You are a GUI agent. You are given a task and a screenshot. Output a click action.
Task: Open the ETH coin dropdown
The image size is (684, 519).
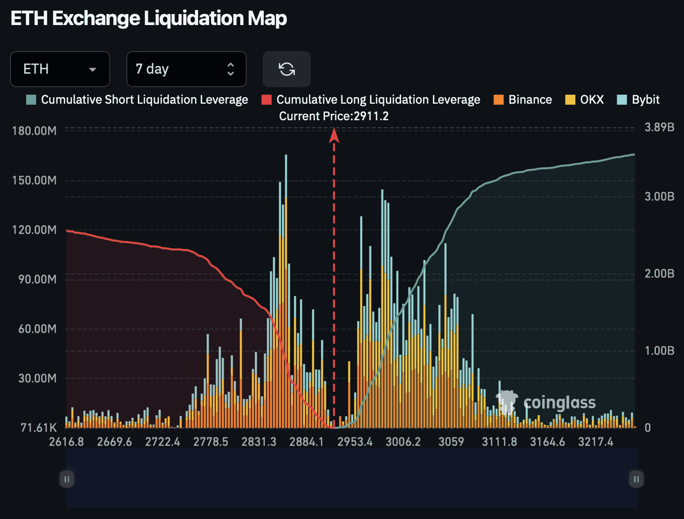pos(60,69)
